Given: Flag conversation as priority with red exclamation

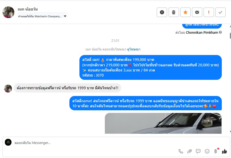Looking at the screenshot, I should click(x=208, y=12).
